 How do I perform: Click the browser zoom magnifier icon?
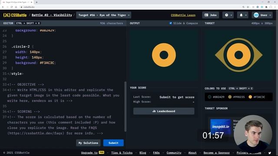(x=243, y=7)
